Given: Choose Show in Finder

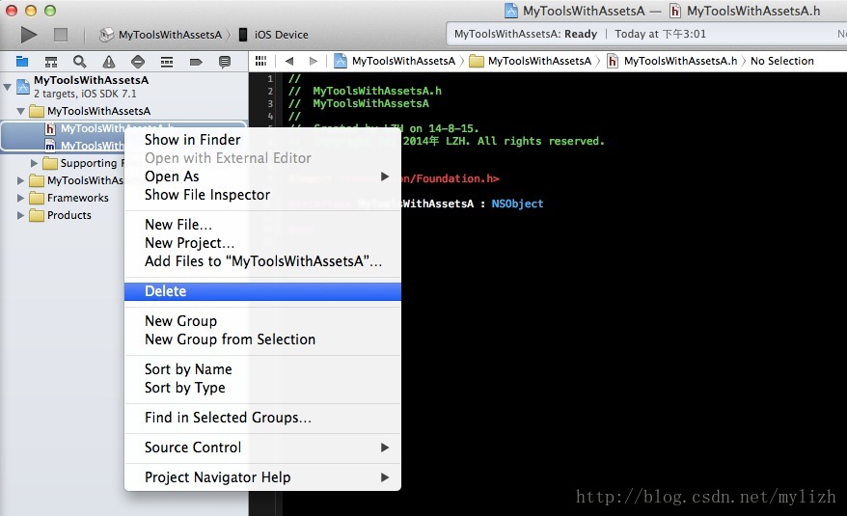Looking at the screenshot, I should (262, 140).
